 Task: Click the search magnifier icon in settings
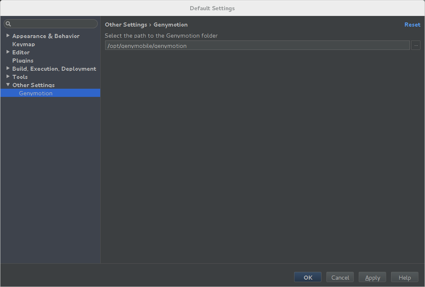pos(9,24)
